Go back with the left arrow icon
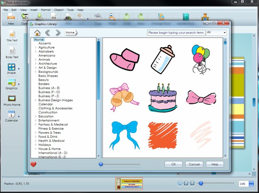Screen dimensions: 259x193 click(x=48, y=33)
